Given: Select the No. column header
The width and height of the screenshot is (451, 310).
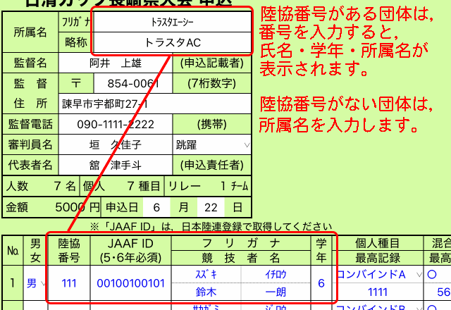Looking at the screenshot, I should tap(13, 251).
